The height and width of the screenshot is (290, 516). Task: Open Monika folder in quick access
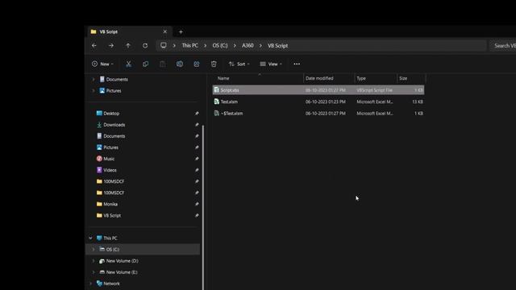coord(110,204)
